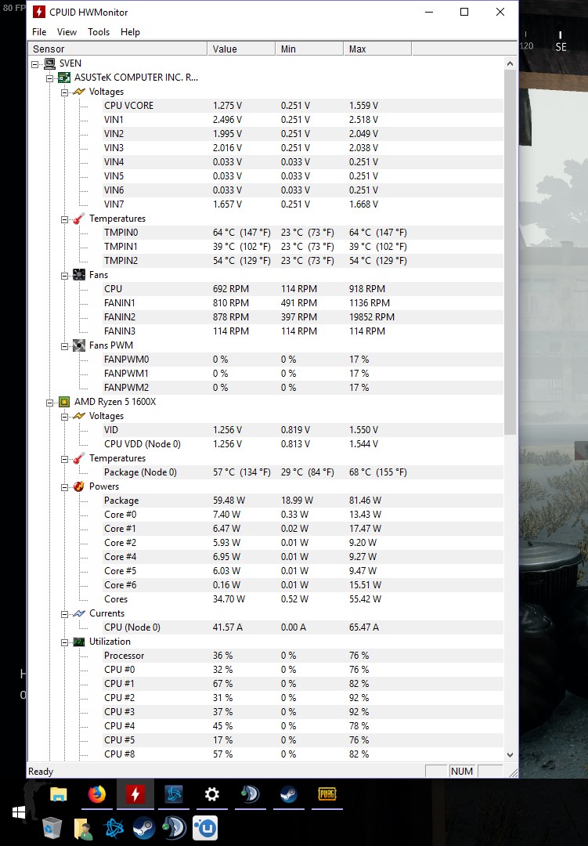The width and height of the screenshot is (588, 846).
Task: Click the Value column header
Action: pos(241,49)
